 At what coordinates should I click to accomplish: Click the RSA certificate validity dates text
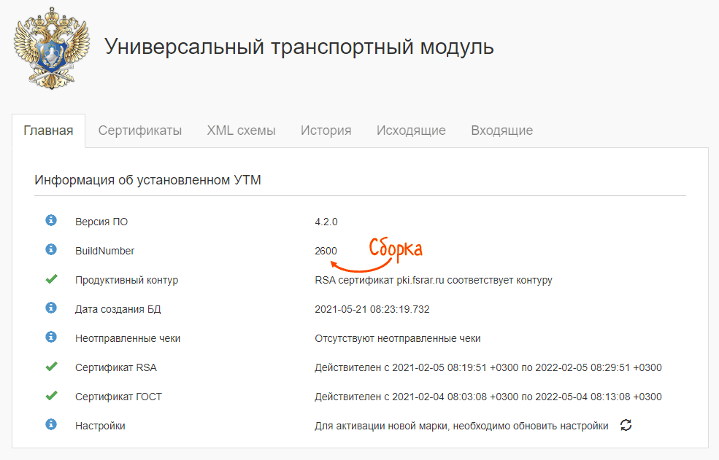488,367
